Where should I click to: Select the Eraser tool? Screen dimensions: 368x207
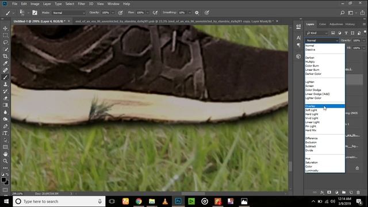pyautogui.click(x=5, y=98)
